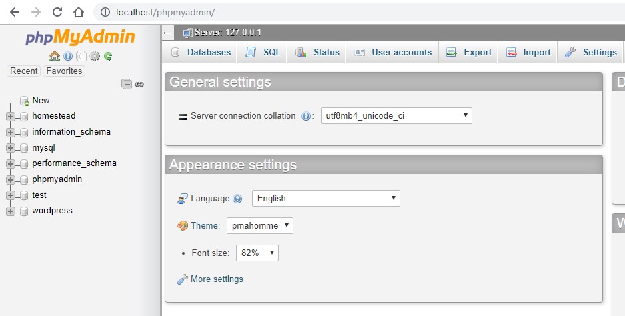Viewport: 625px width, 316px height.
Task: Expand the mysql database tree
Action: 11,148
